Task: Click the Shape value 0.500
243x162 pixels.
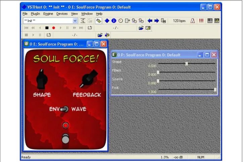Action: point(152,66)
